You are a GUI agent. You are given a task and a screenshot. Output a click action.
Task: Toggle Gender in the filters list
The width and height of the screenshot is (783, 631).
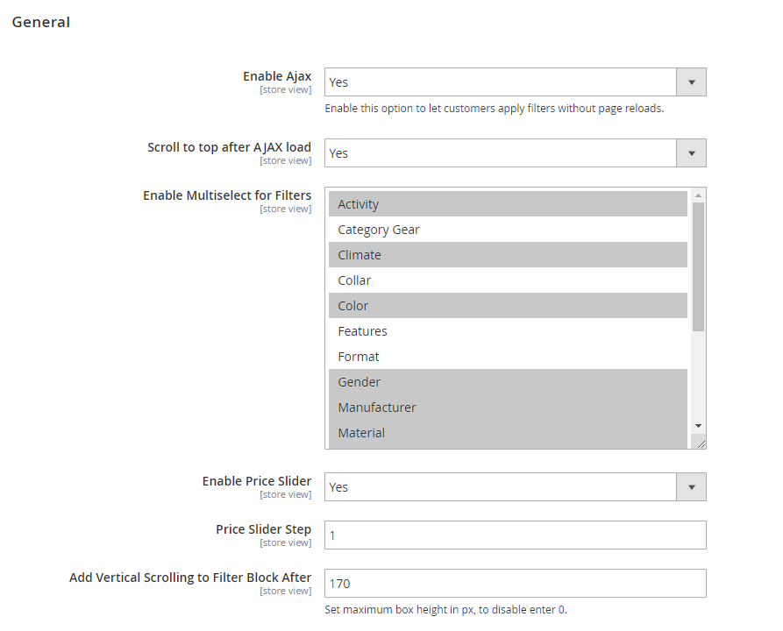click(x=508, y=382)
